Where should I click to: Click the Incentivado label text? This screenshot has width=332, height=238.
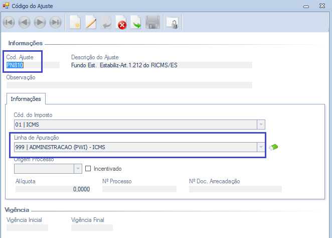tap(107, 169)
